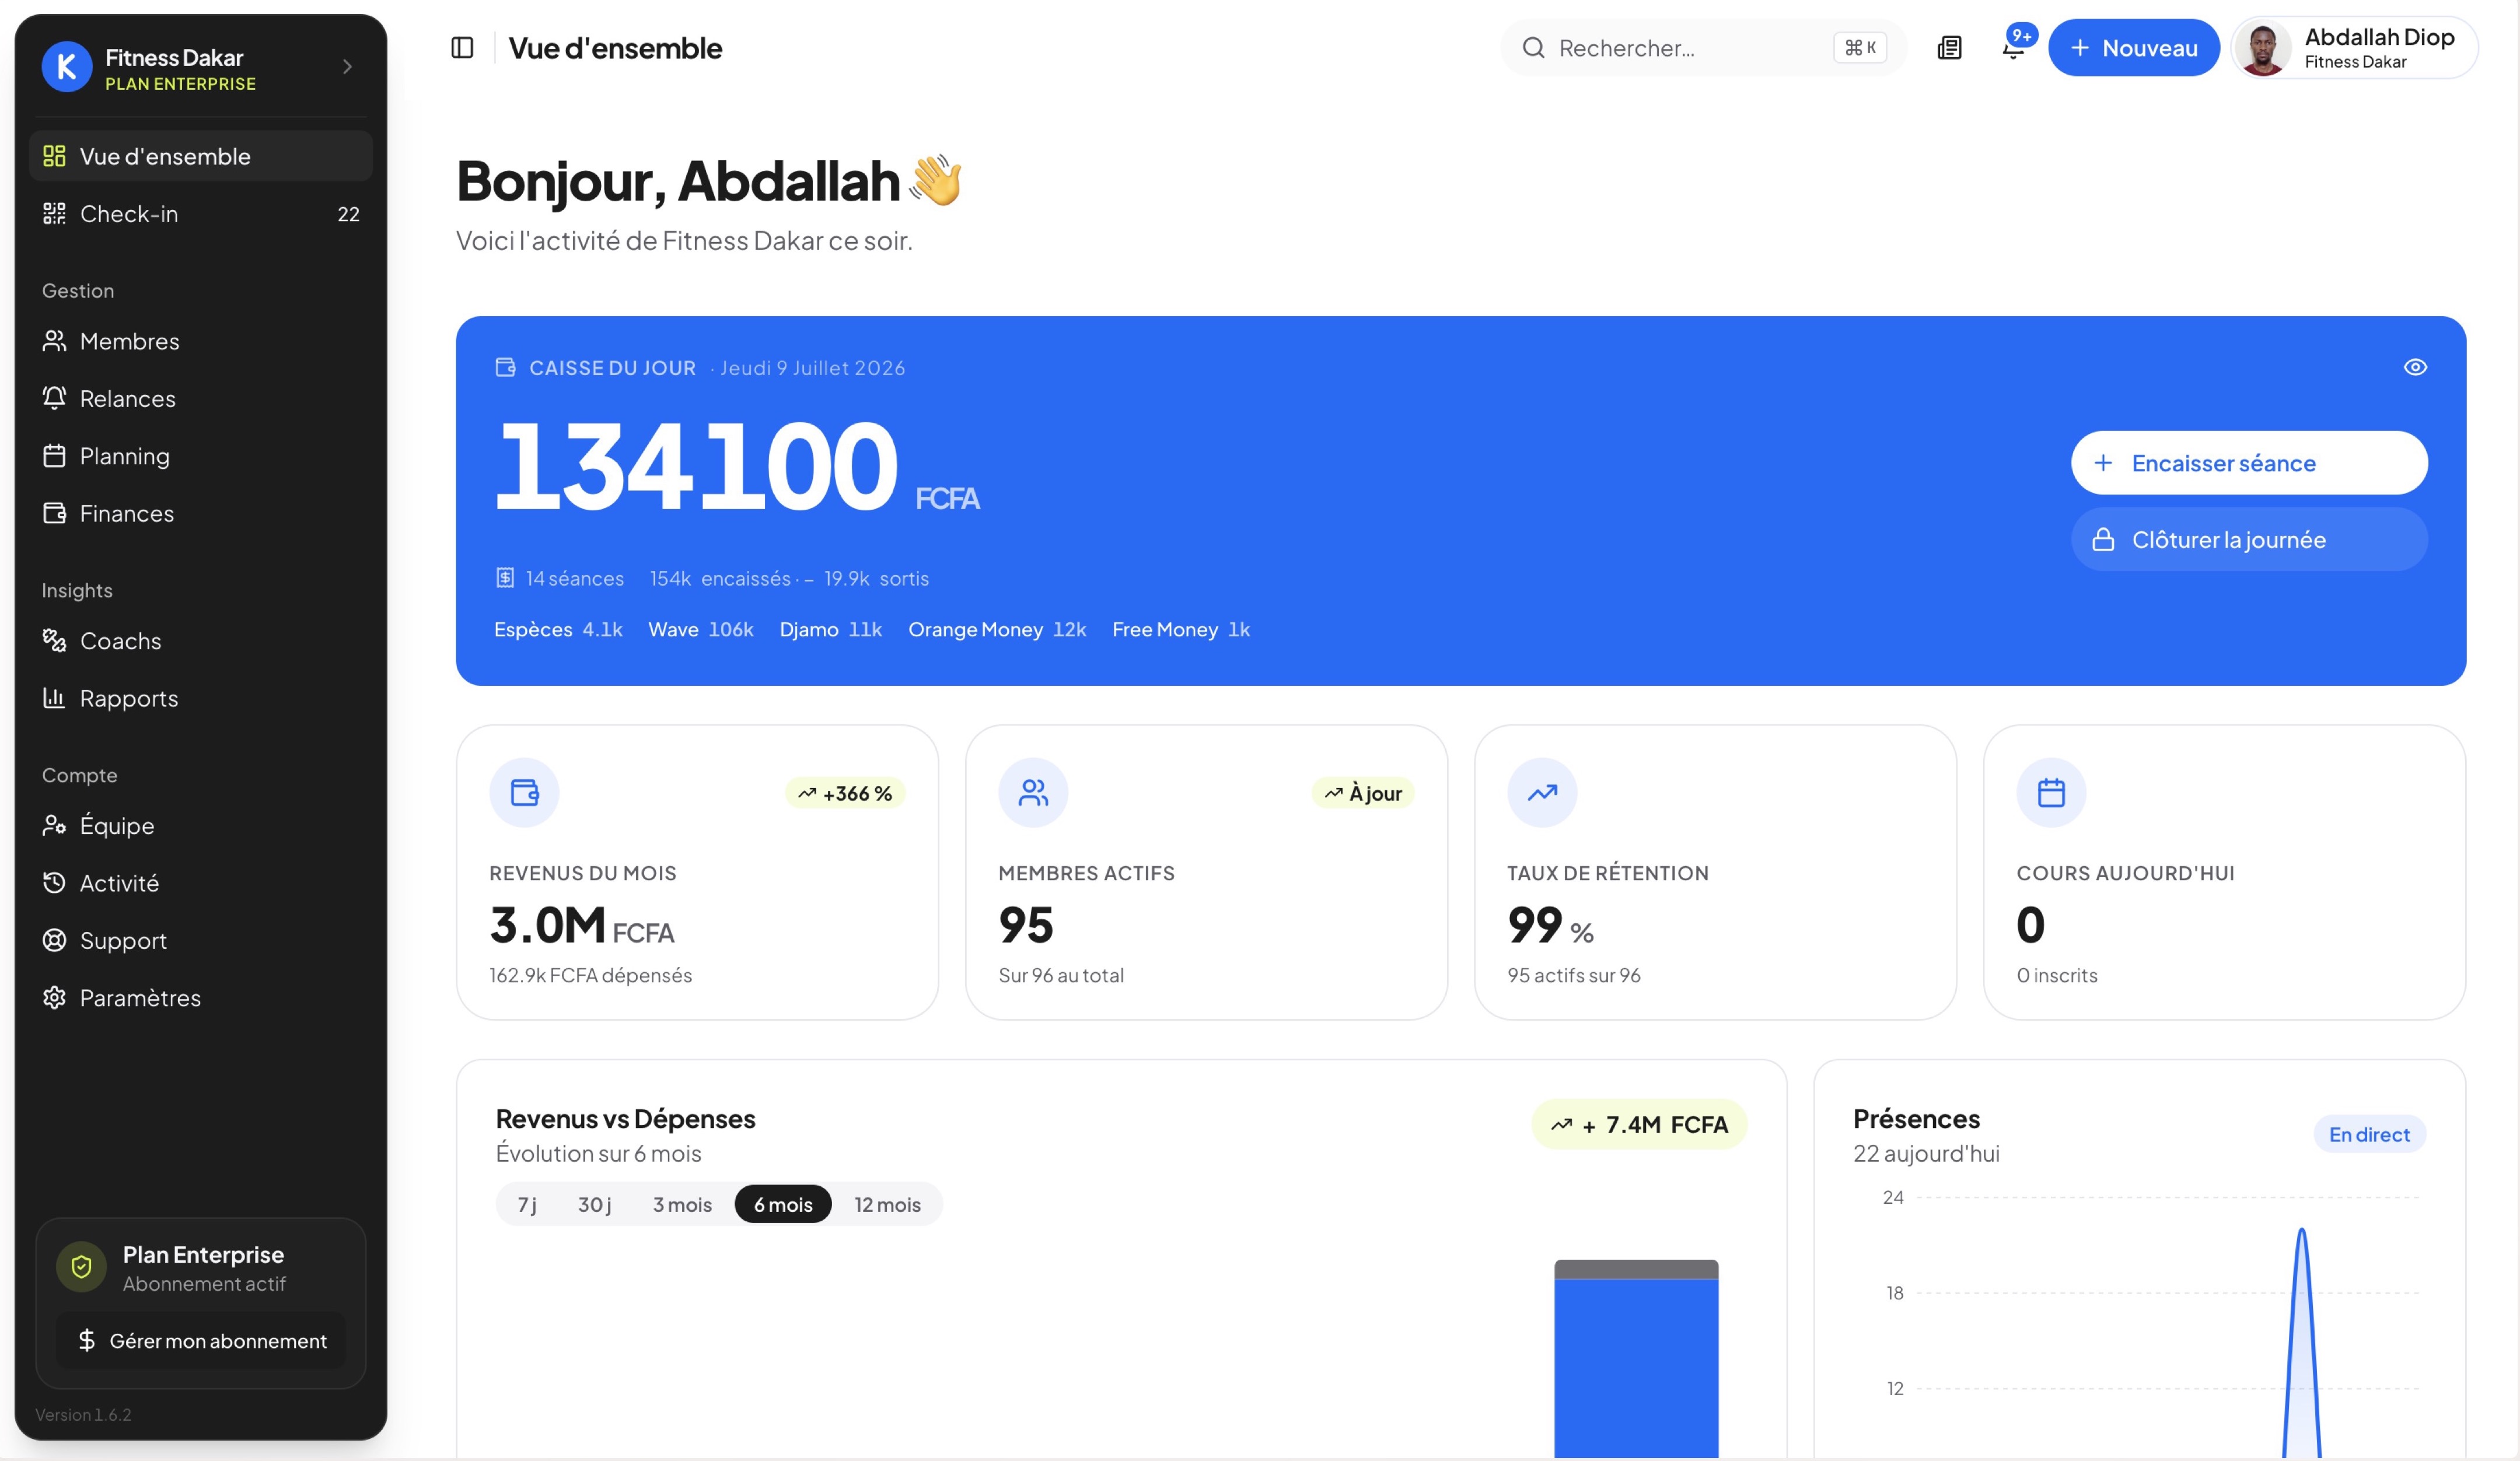
Task: Click the Check-in count 22
Action: [x=348, y=214]
